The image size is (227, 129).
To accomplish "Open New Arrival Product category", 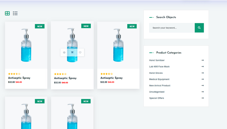I will 160,86.
